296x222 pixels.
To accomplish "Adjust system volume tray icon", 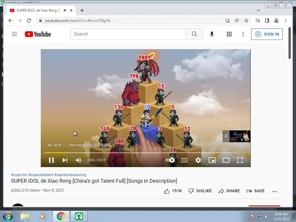I will (x=267, y=216).
